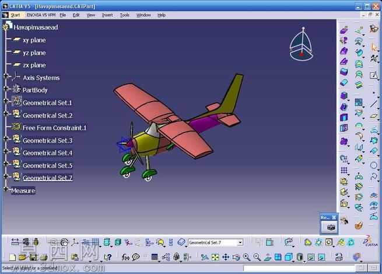This screenshot has height=274, width=382.
Task: Expand Geometrical Set.5 tree node
Action: pyautogui.click(x=6, y=164)
